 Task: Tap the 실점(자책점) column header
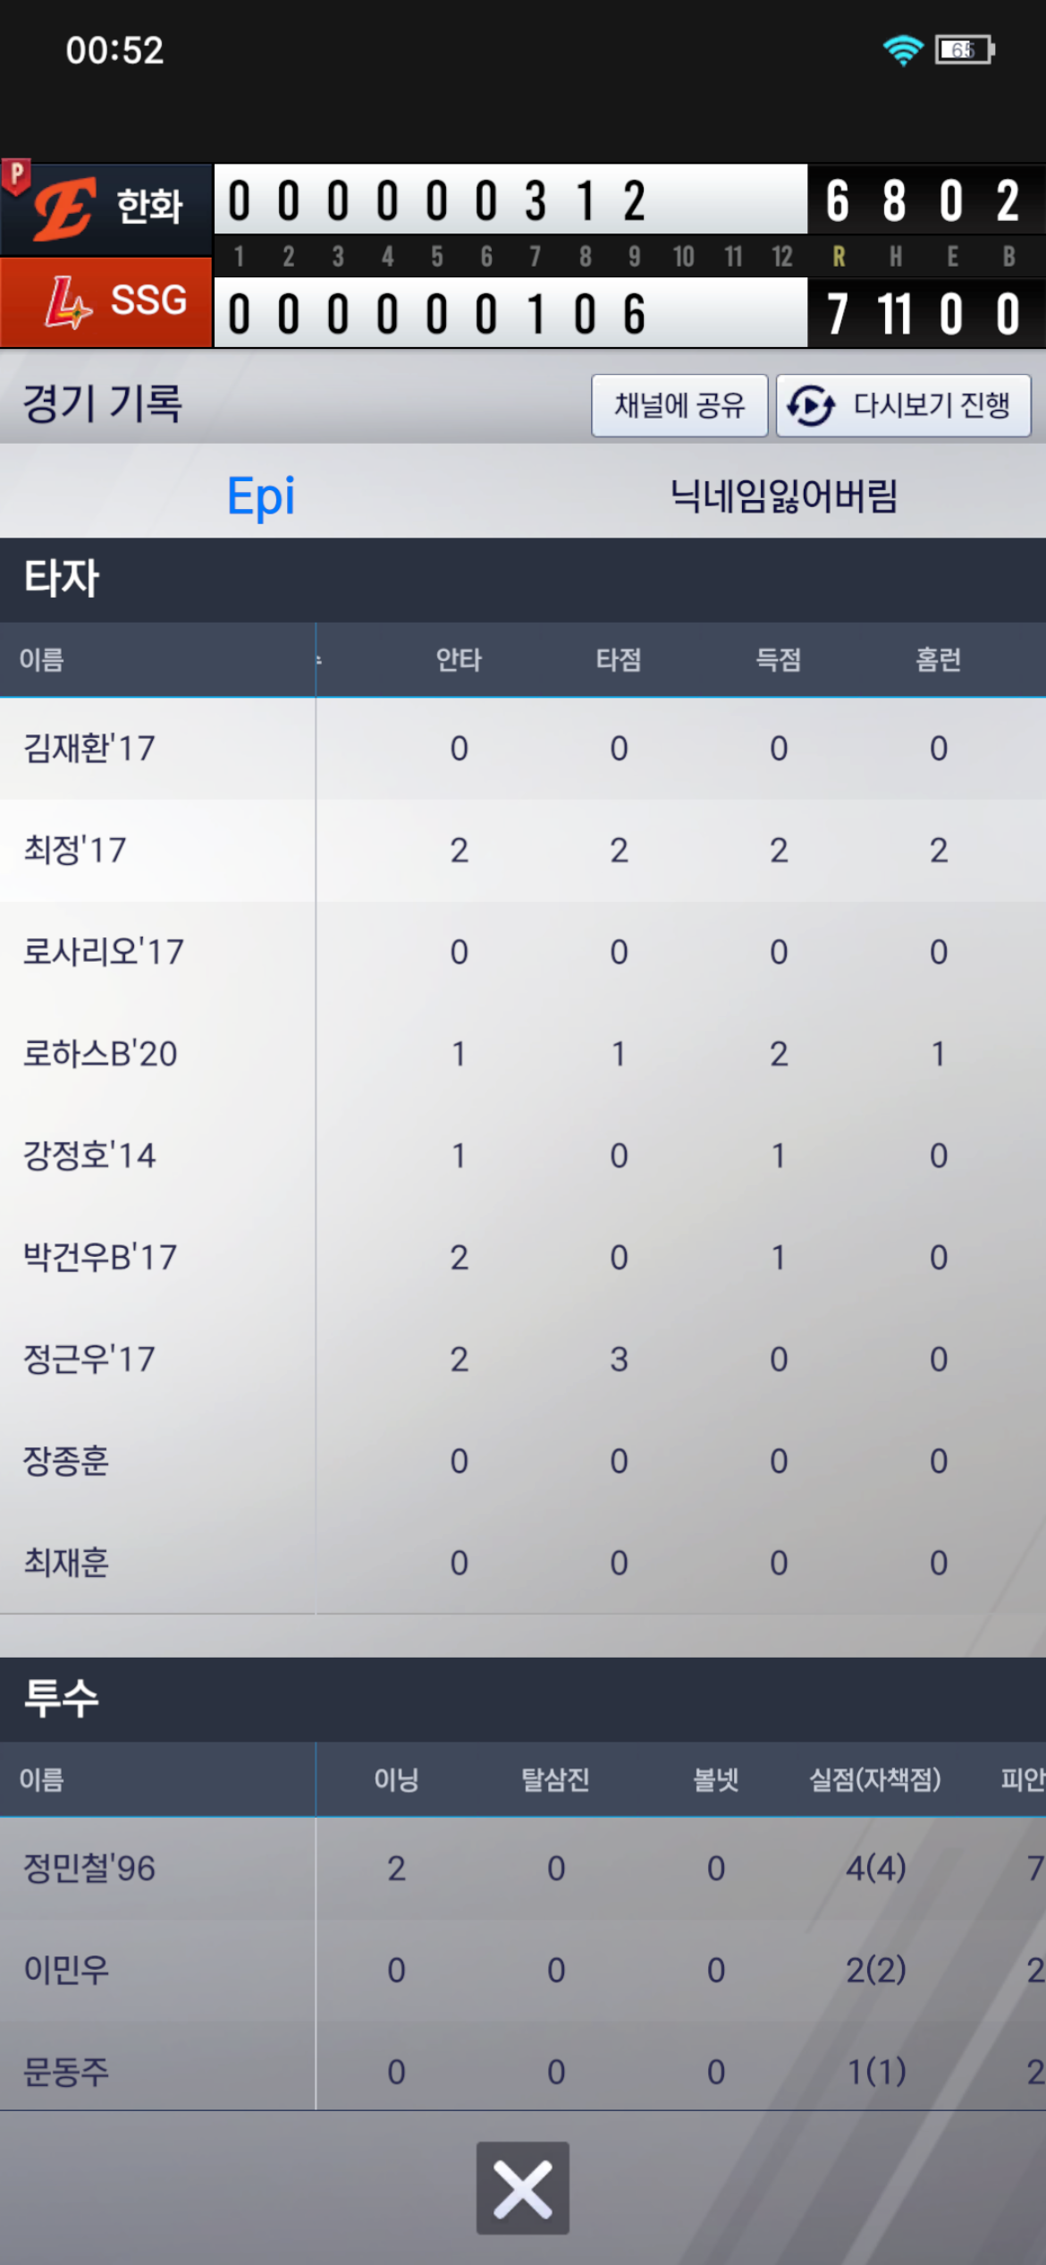point(875,1780)
